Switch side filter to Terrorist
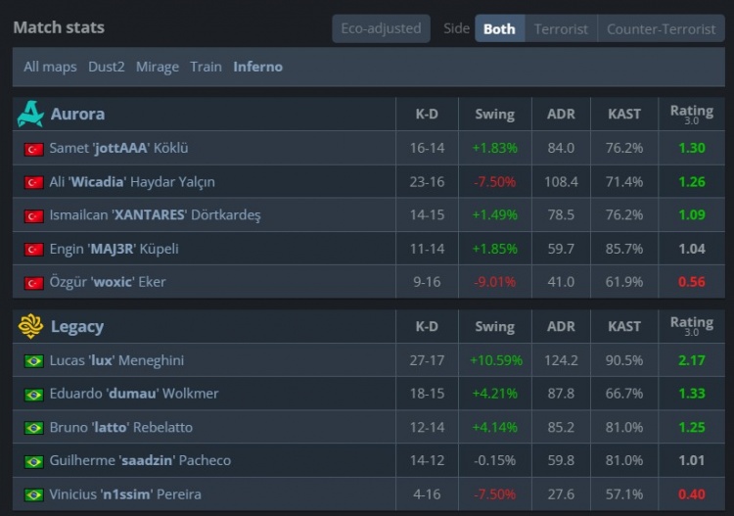 [561, 28]
